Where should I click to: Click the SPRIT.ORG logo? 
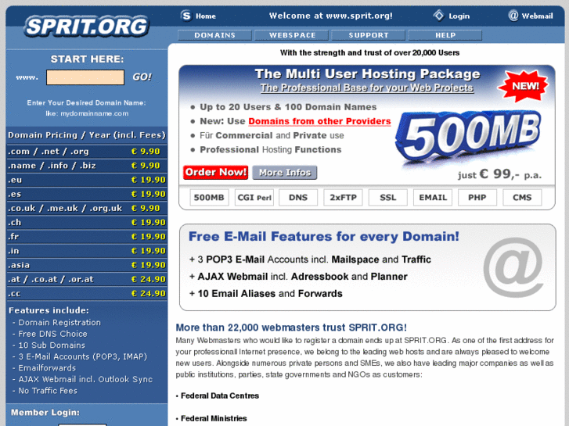click(x=87, y=26)
